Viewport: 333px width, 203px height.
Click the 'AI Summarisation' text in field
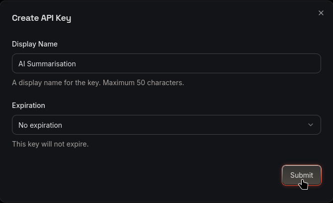47,64
